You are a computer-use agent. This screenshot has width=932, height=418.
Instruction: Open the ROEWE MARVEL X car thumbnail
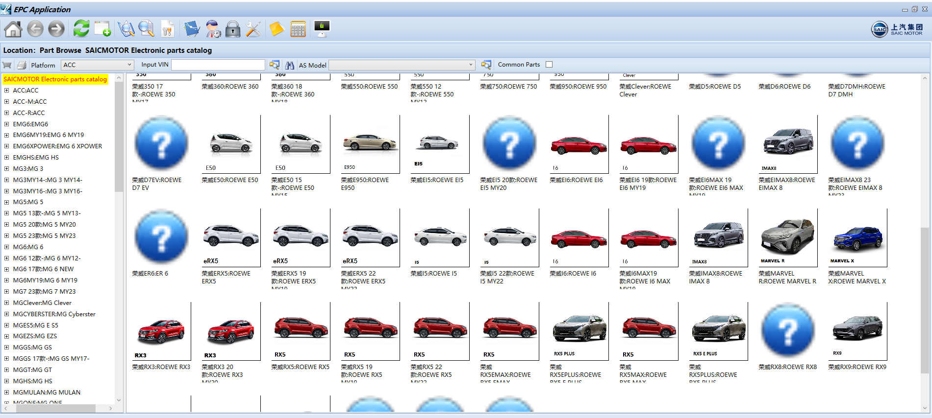(857, 238)
